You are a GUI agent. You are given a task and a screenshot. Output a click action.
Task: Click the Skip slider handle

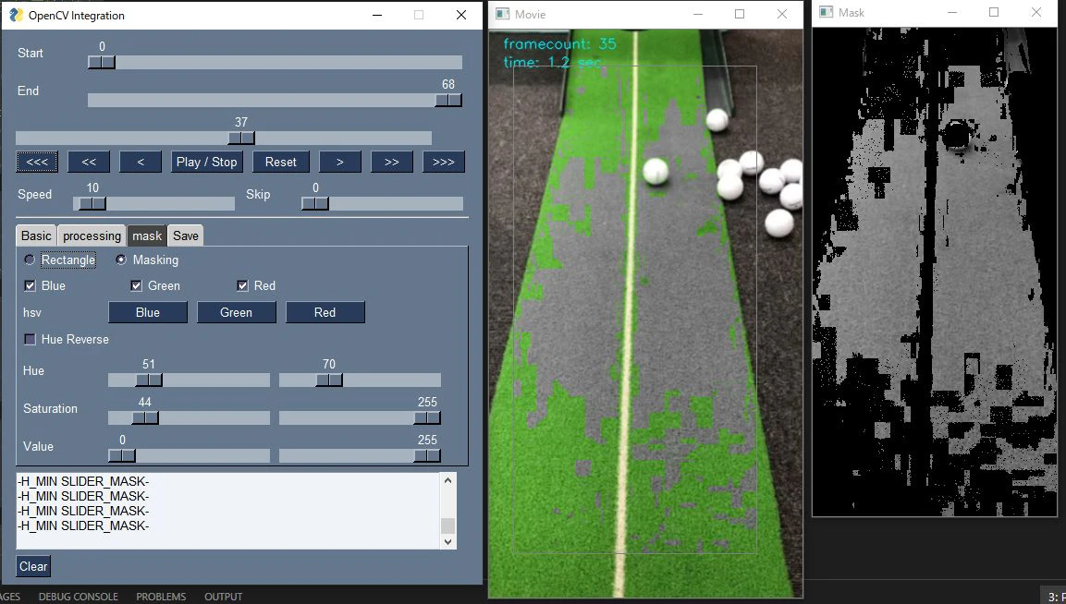tap(315, 203)
